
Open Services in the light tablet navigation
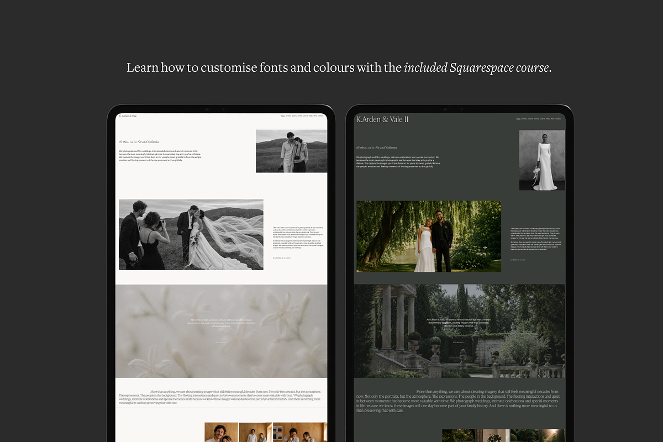click(288, 116)
